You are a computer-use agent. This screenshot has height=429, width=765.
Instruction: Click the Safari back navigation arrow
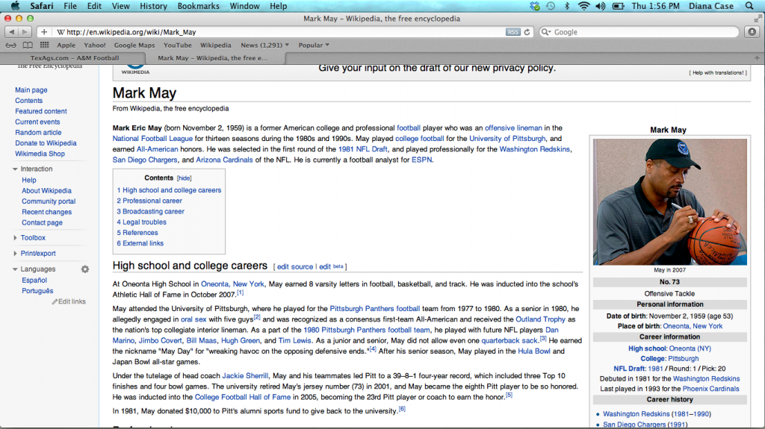(11, 32)
